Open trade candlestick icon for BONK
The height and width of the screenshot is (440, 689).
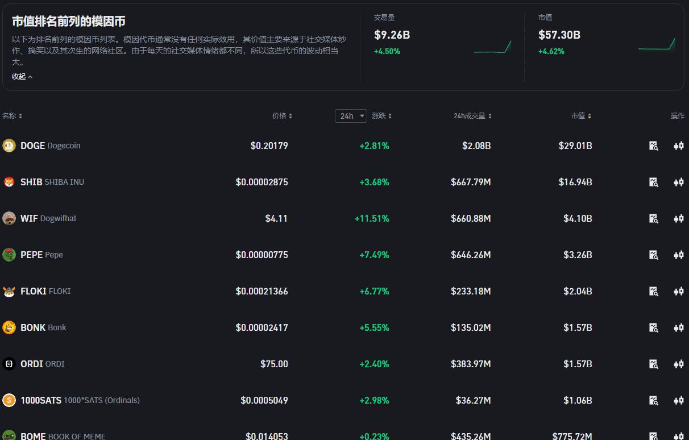coord(678,327)
